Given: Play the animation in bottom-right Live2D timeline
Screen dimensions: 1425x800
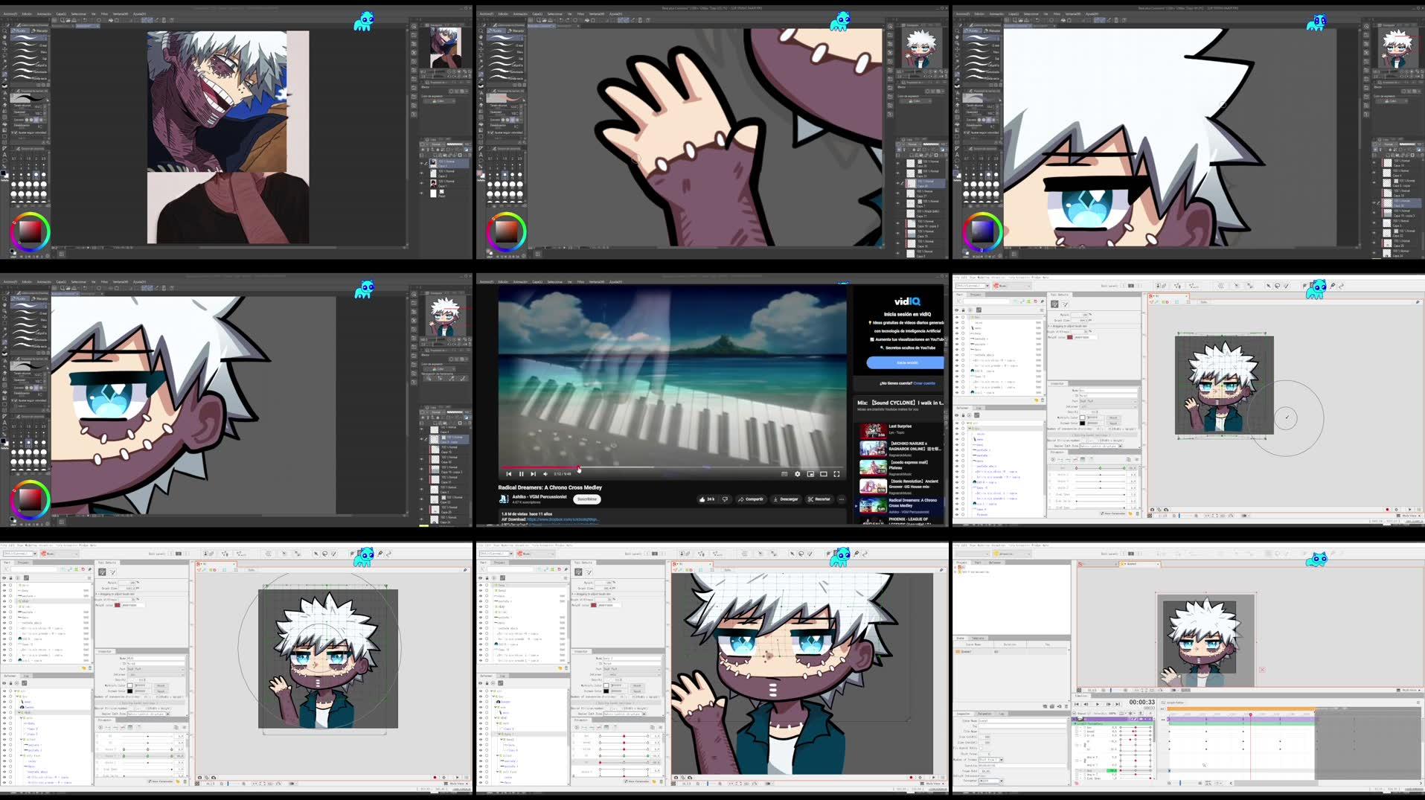Looking at the screenshot, I should 1097,704.
